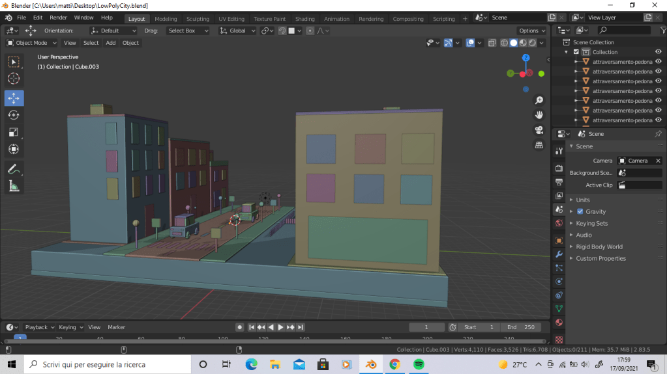667x374 pixels.
Task: Click the zoom magnifier viewport icon
Action: click(539, 100)
